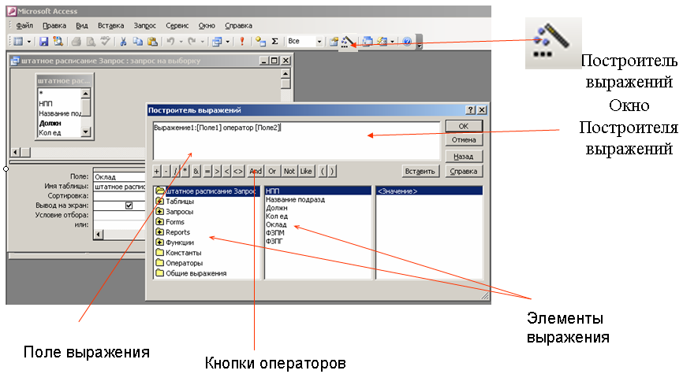
Task: Click the Undo arrow icon
Action: [x=170, y=41]
